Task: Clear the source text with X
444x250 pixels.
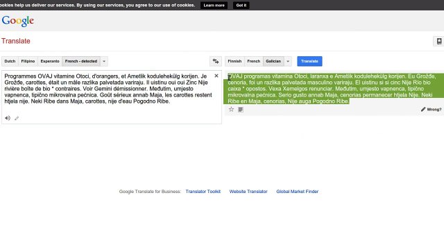Action: pos(216,76)
